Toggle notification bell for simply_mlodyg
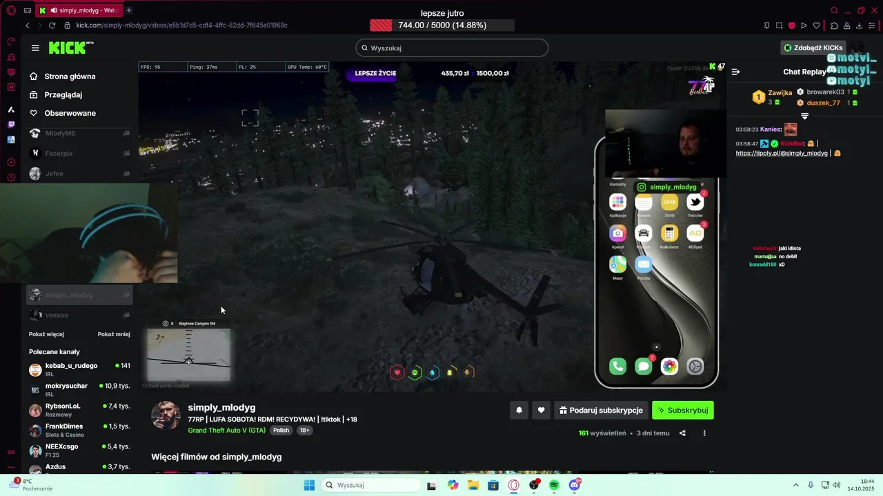 pos(519,410)
